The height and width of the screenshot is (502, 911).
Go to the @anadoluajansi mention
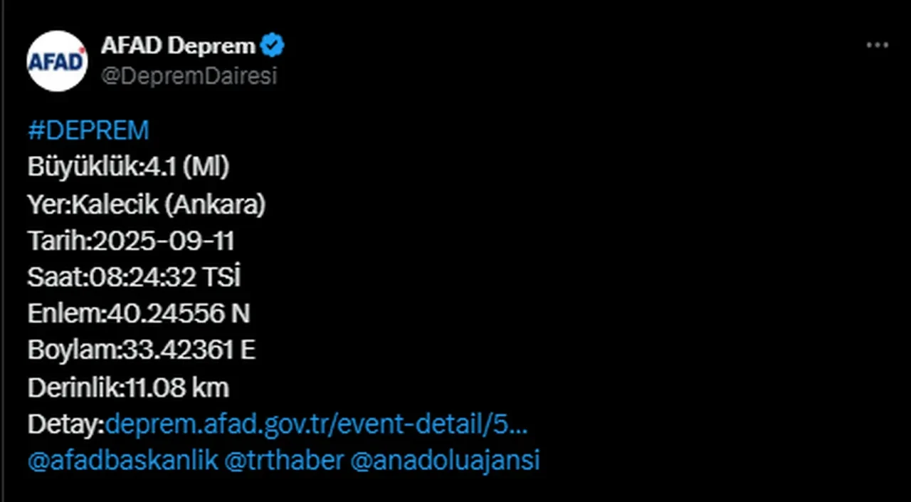point(445,460)
